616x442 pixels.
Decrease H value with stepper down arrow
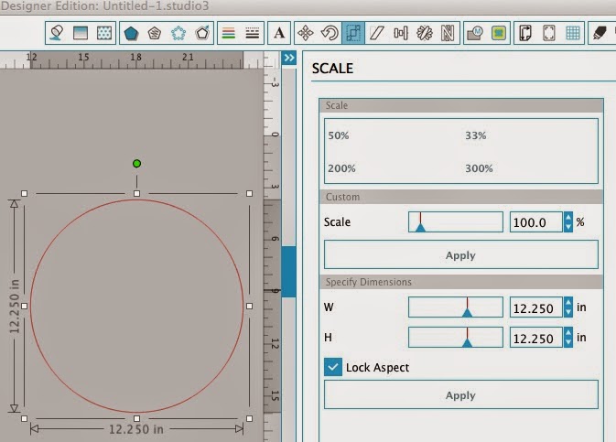568,342
